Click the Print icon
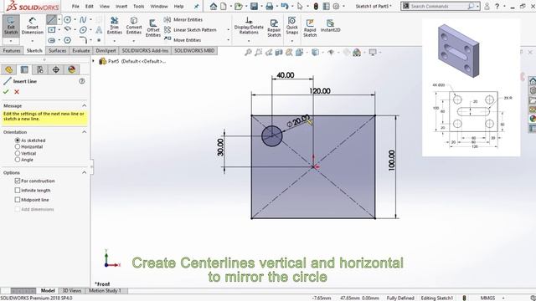536x301 pixels. pos(270,6)
